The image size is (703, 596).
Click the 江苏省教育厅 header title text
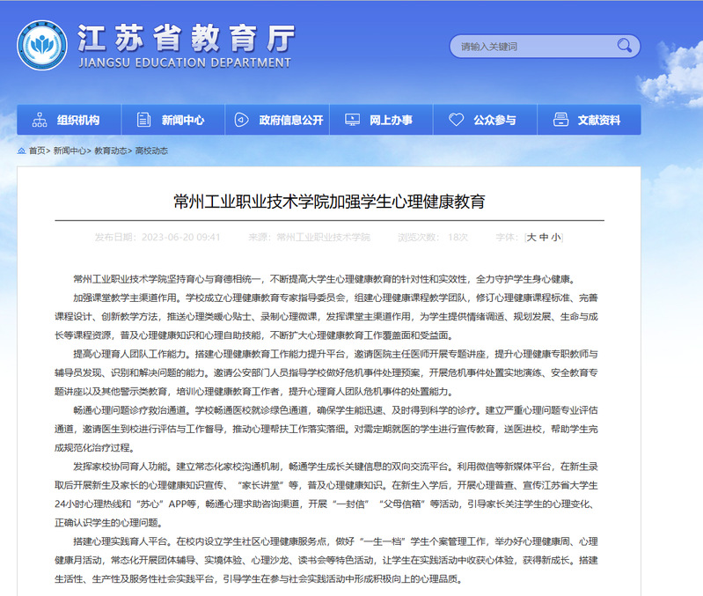pyautogui.click(x=185, y=37)
